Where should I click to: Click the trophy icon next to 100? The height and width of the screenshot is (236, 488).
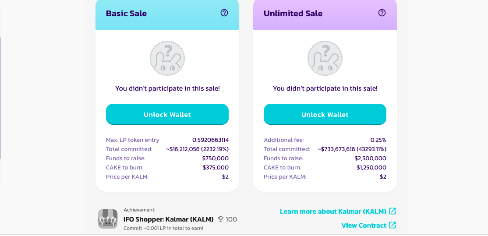(x=221, y=219)
